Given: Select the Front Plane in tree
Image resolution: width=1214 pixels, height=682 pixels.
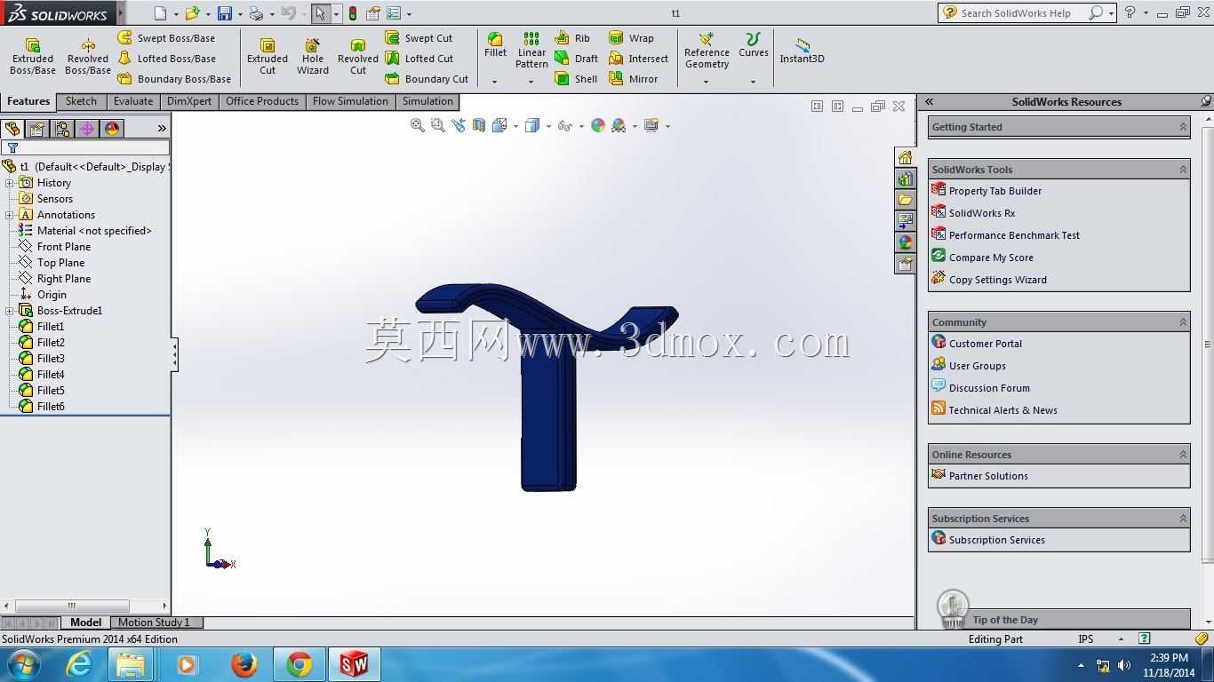Looking at the screenshot, I should (x=64, y=247).
